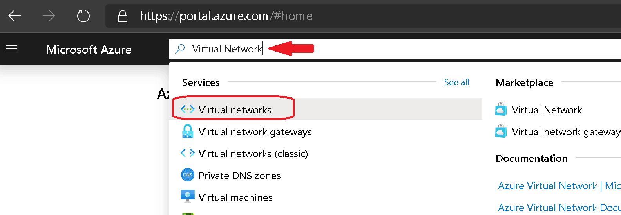
Task: Click the Microsoft Azure home title
Action: 89,49
